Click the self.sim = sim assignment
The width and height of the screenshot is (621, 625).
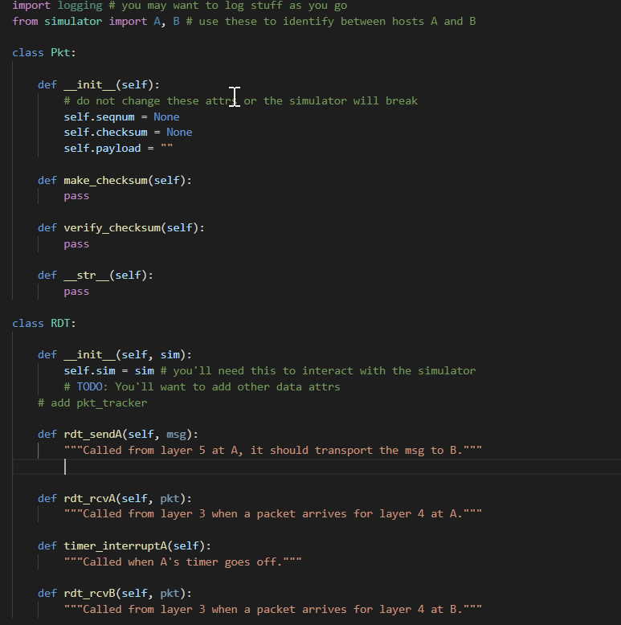[x=108, y=370]
